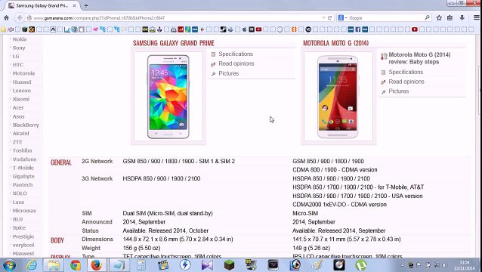Open the Xiaomi brand in the sidebar
This screenshot has width=482, height=272.
[21, 99]
